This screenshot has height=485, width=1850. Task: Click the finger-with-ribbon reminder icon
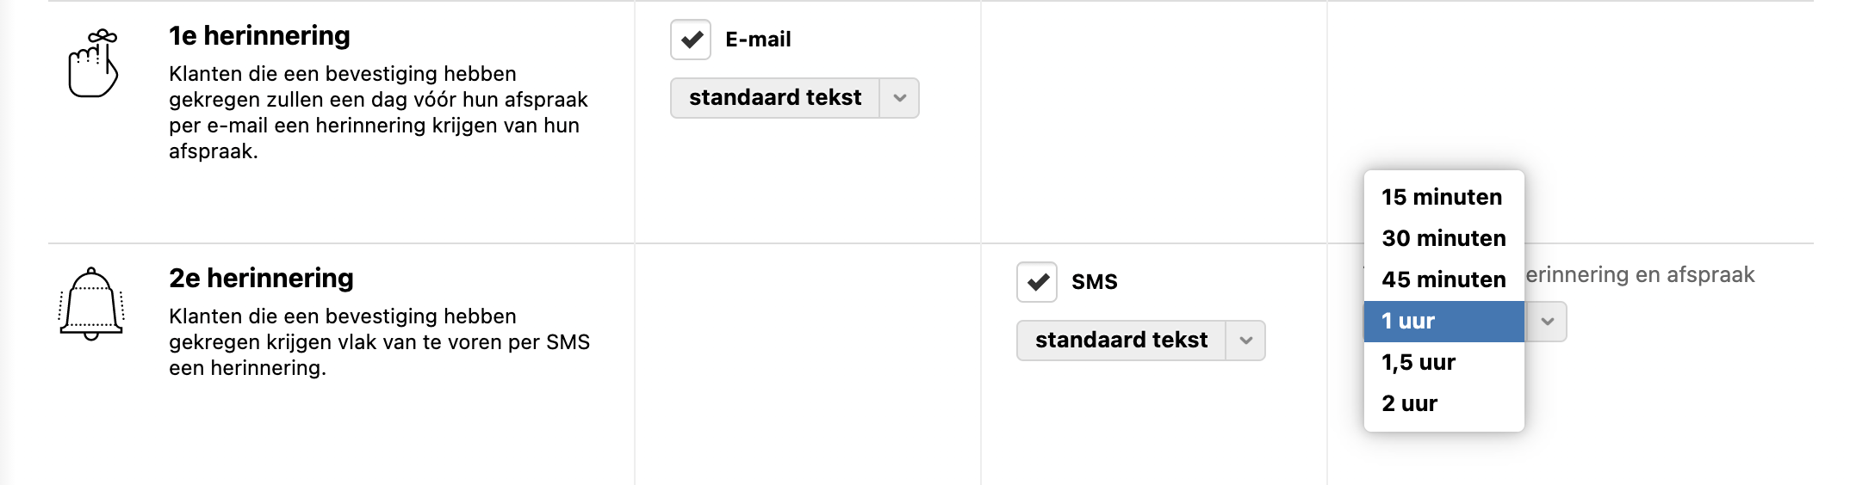(x=92, y=64)
